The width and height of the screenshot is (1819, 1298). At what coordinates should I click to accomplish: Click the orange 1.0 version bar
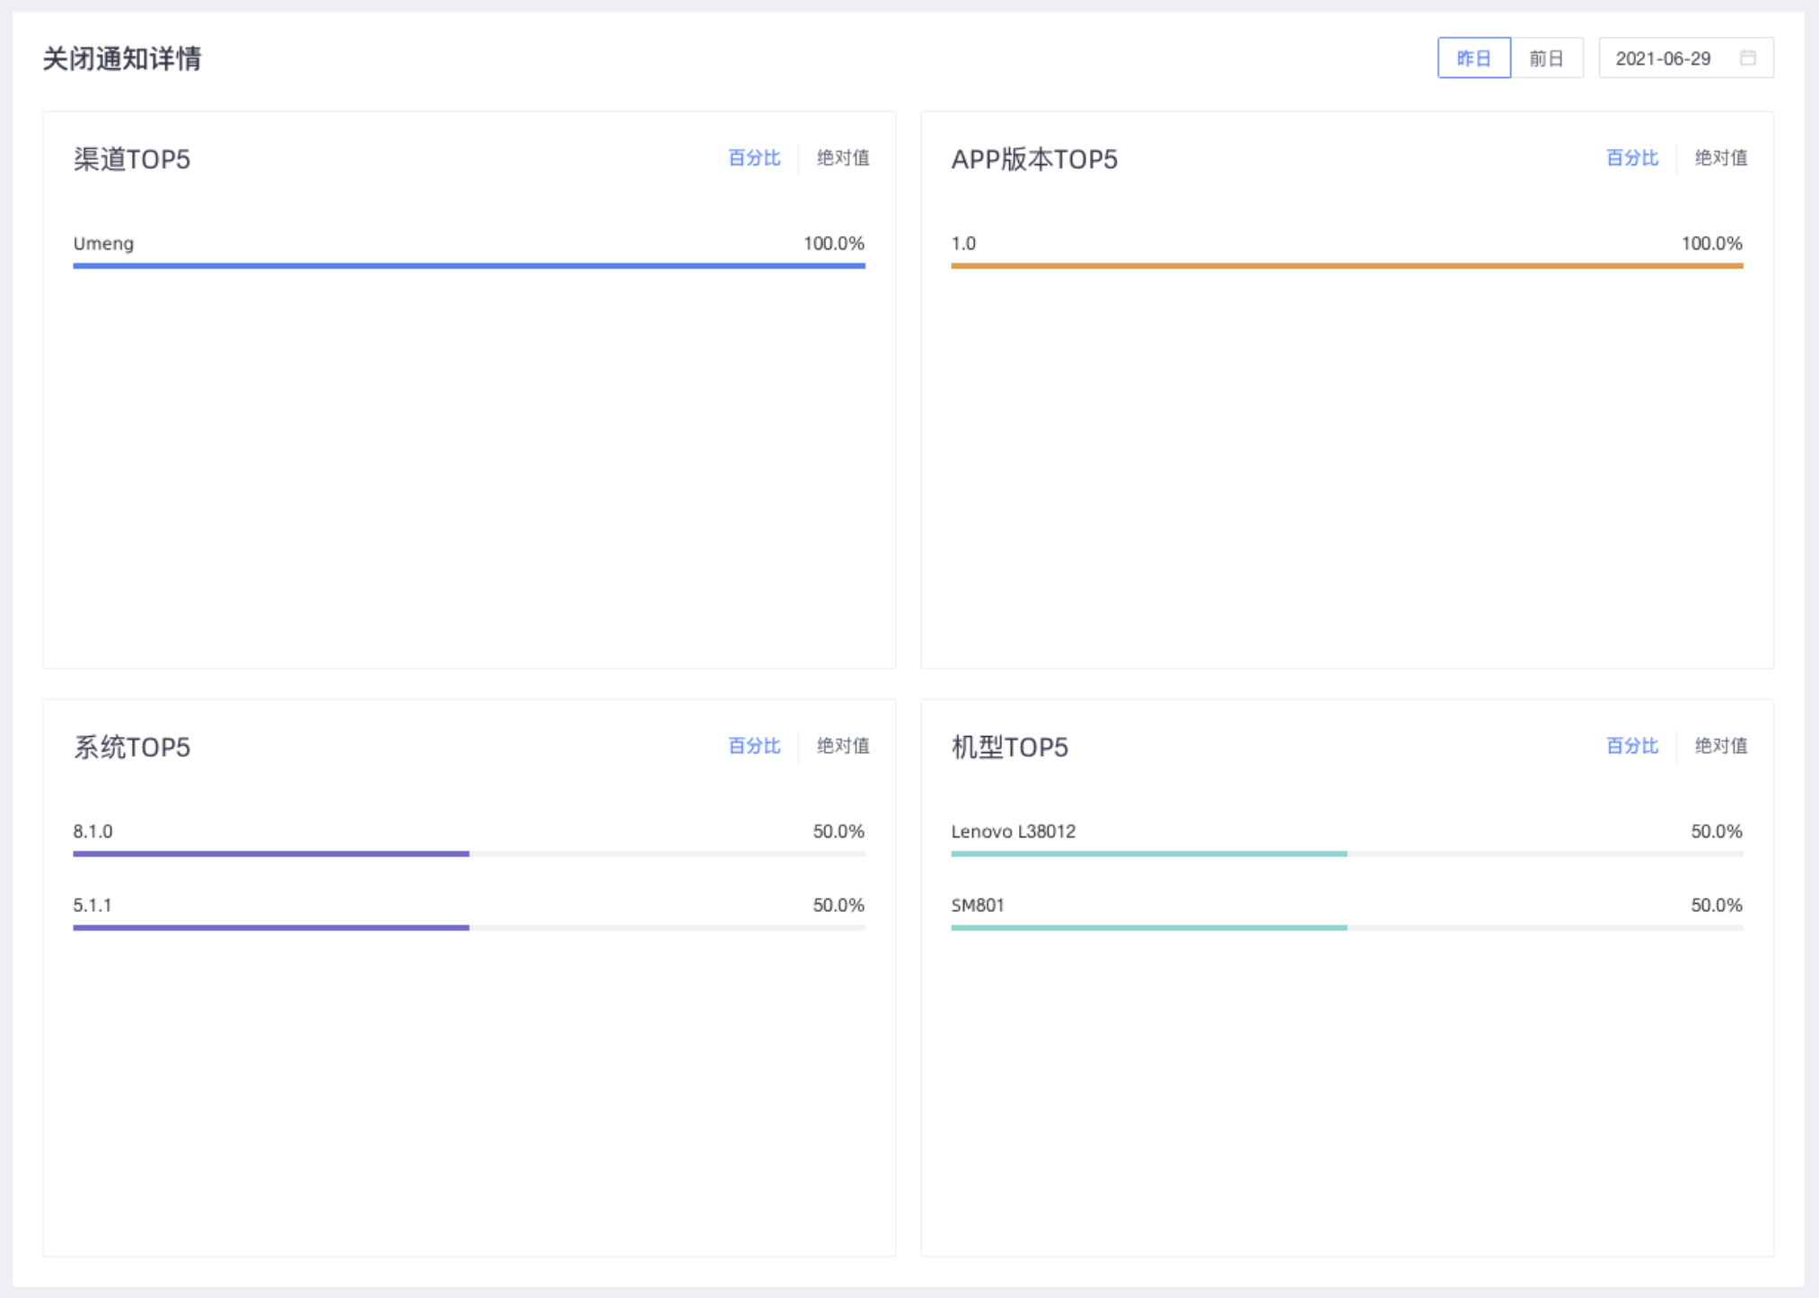click(x=1347, y=266)
